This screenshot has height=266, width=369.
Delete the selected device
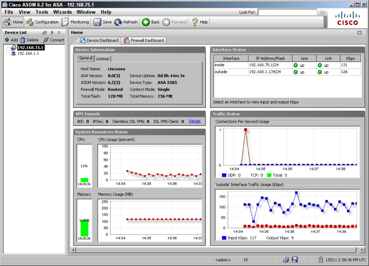[x=30, y=40]
